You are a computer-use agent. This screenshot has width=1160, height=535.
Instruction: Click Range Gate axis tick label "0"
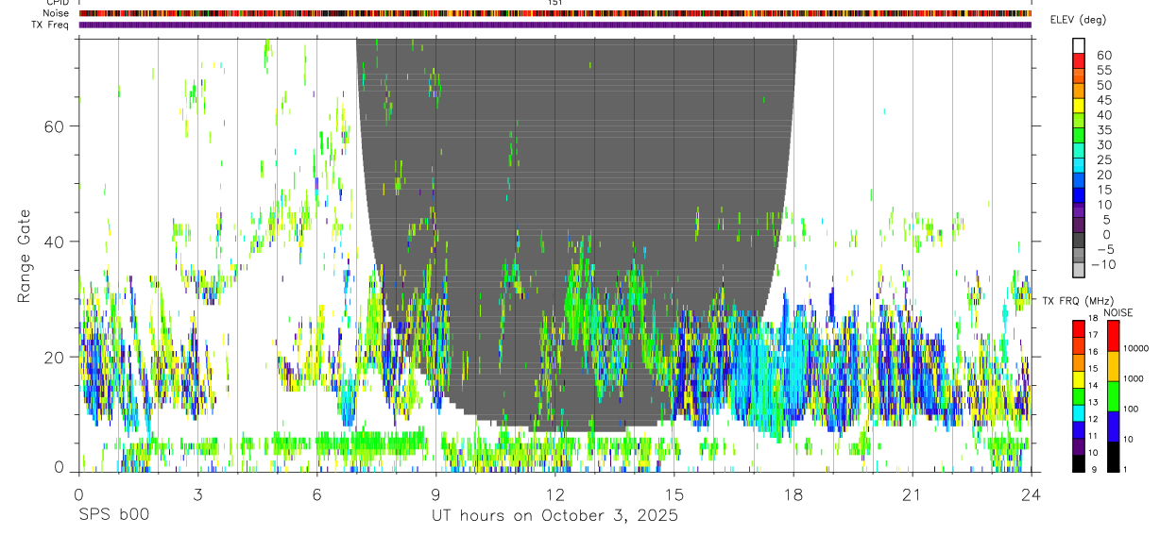click(60, 467)
